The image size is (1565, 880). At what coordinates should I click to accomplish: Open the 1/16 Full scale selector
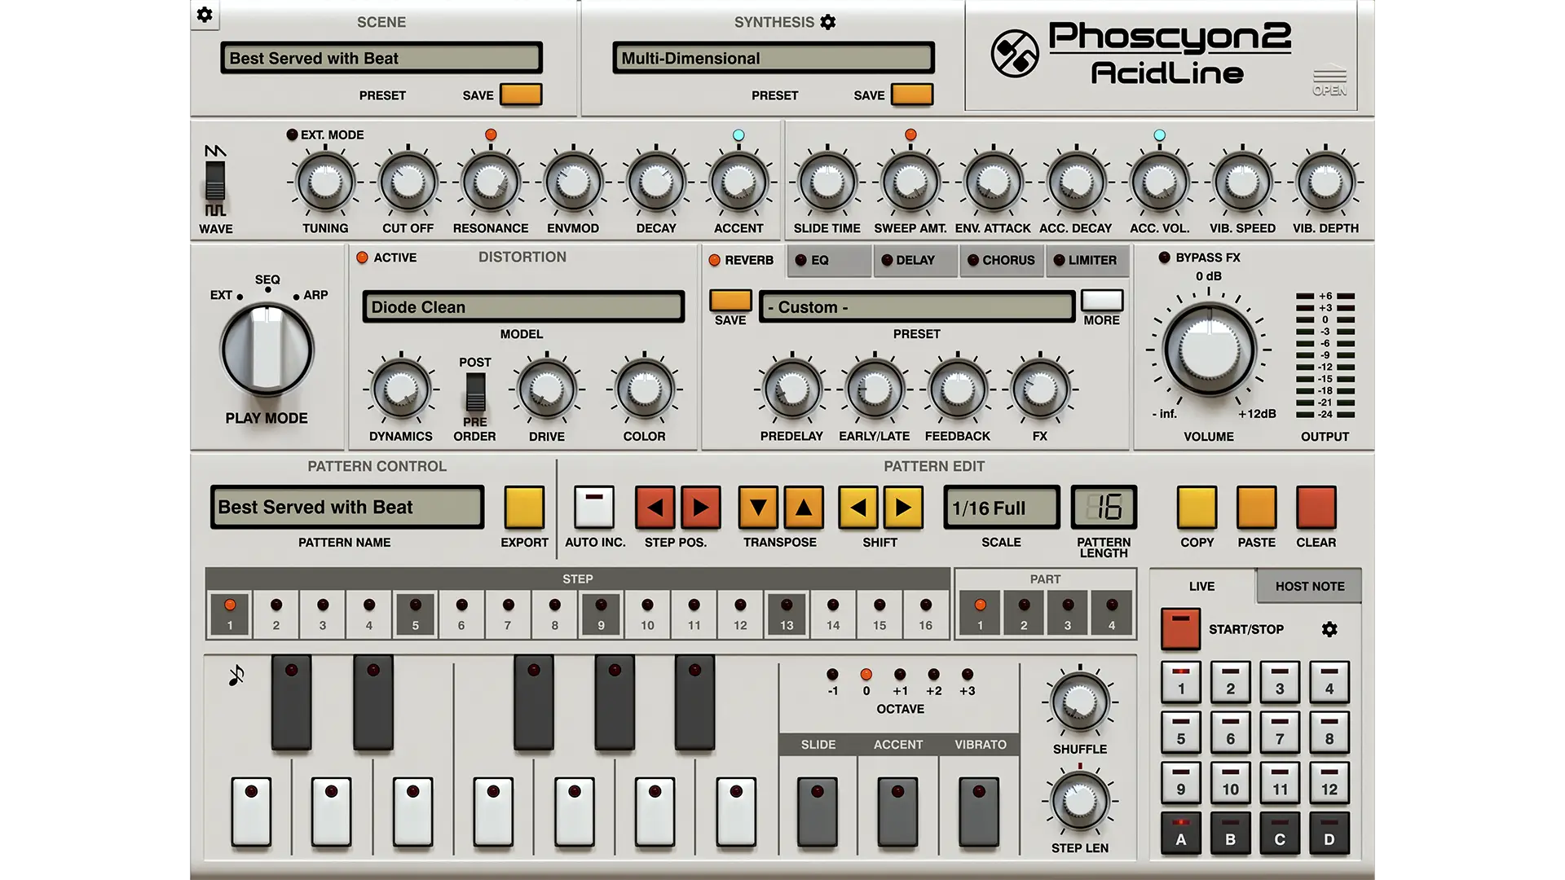[x=1002, y=508]
